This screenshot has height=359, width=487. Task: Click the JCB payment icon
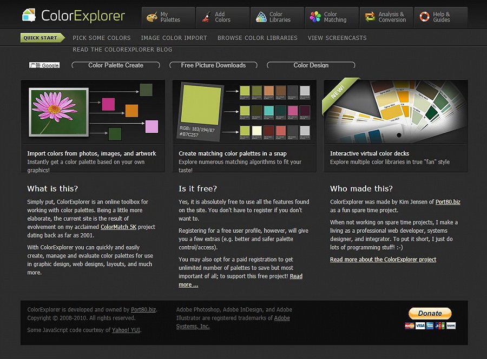click(x=440, y=326)
